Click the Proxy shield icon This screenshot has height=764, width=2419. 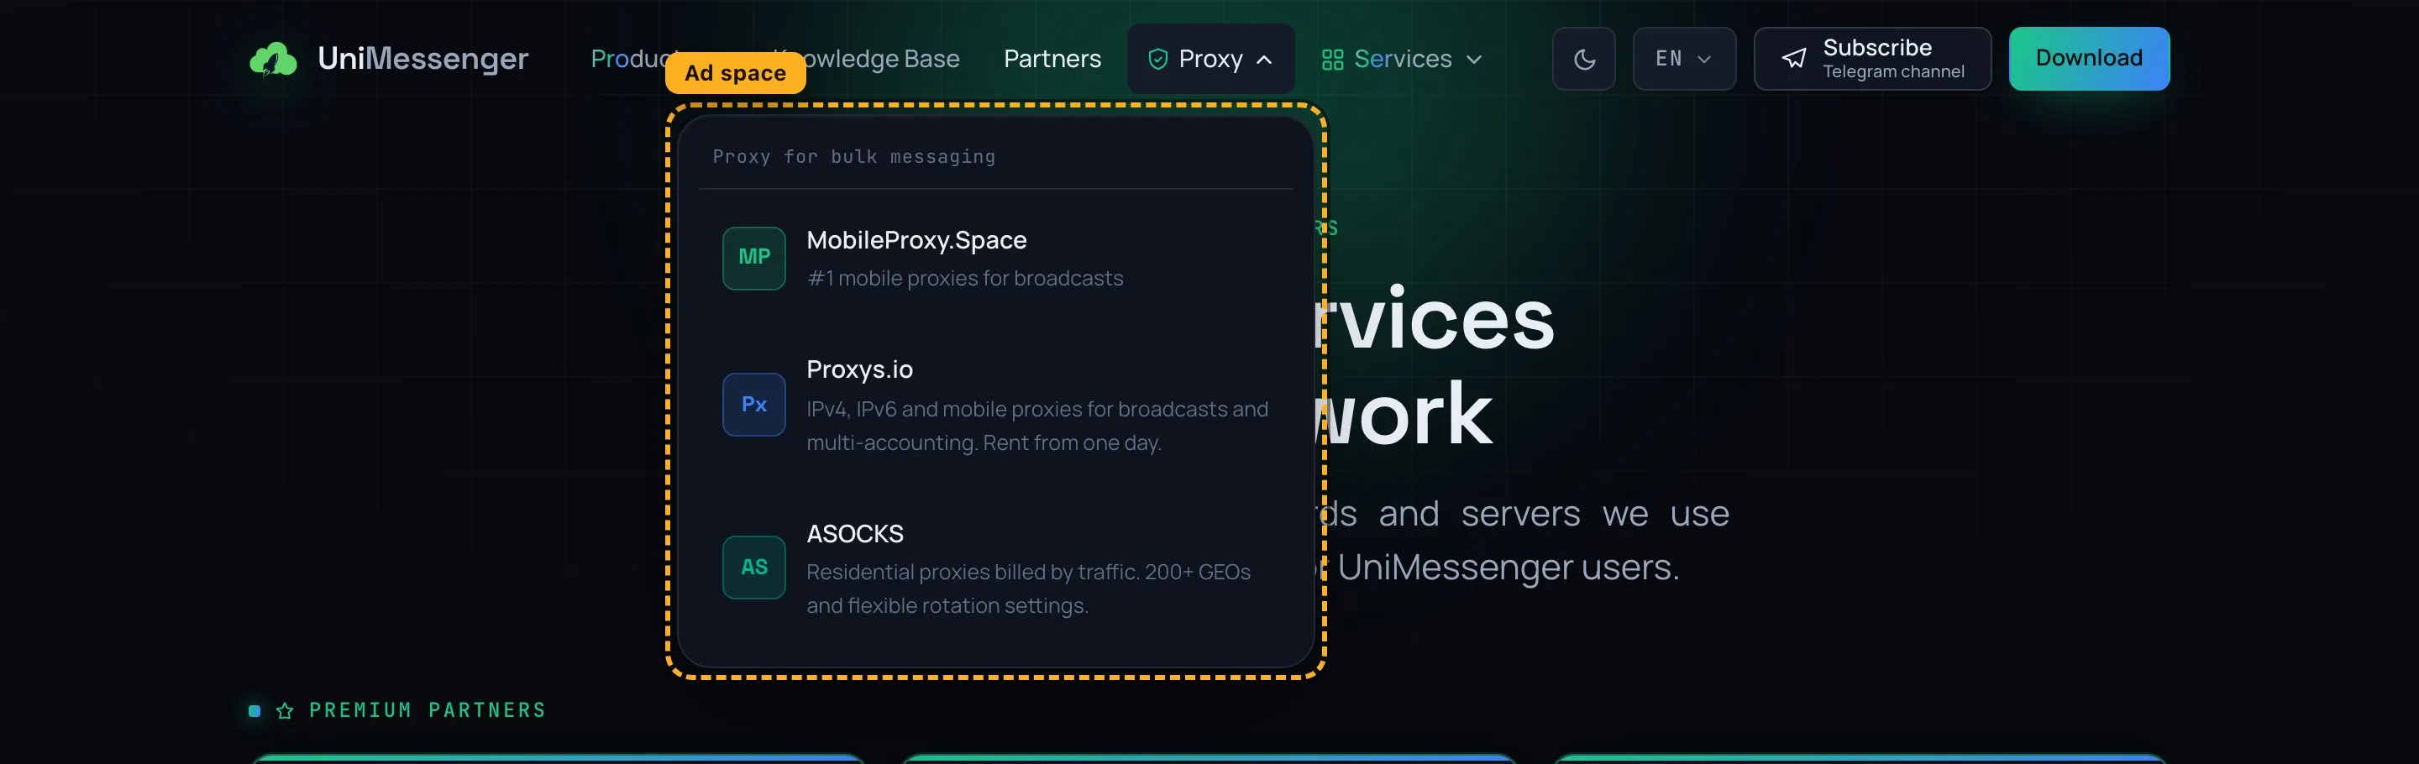point(1158,59)
